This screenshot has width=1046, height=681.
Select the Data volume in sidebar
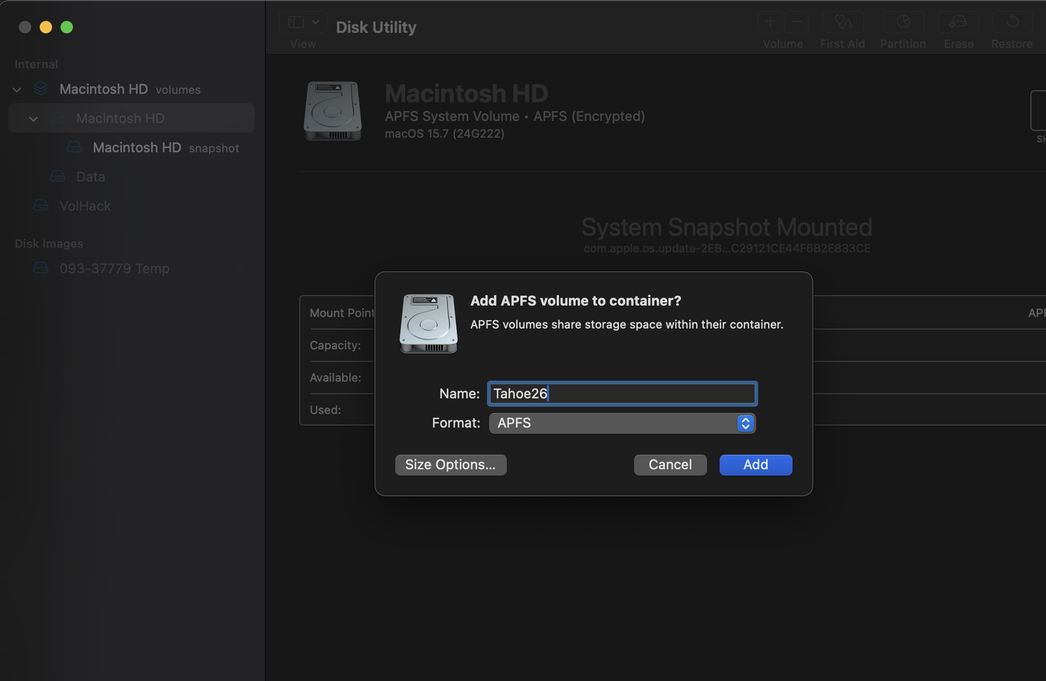tap(90, 177)
